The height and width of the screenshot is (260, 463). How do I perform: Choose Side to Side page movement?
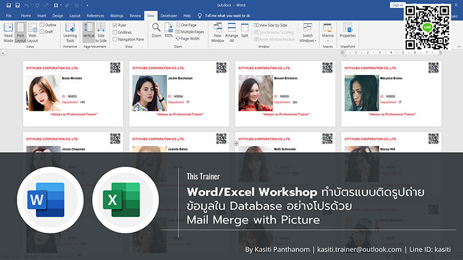point(101,33)
